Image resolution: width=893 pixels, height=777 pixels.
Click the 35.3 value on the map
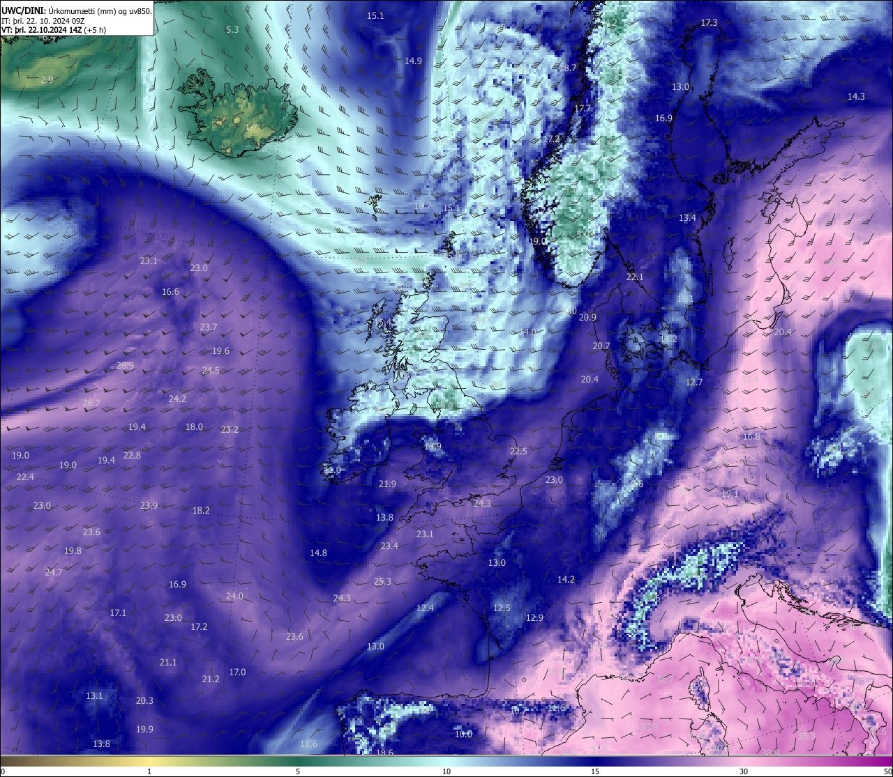point(807,737)
